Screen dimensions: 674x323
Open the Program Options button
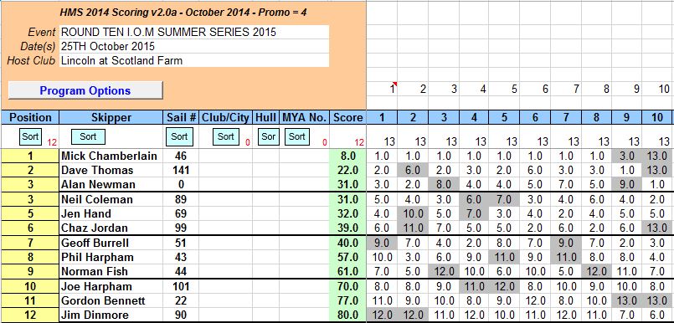[x=85, y=90]
